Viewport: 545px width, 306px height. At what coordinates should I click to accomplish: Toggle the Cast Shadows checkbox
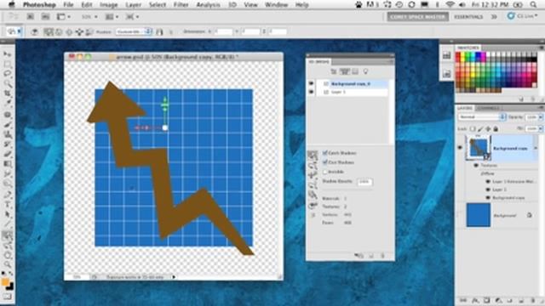(325, 162)
